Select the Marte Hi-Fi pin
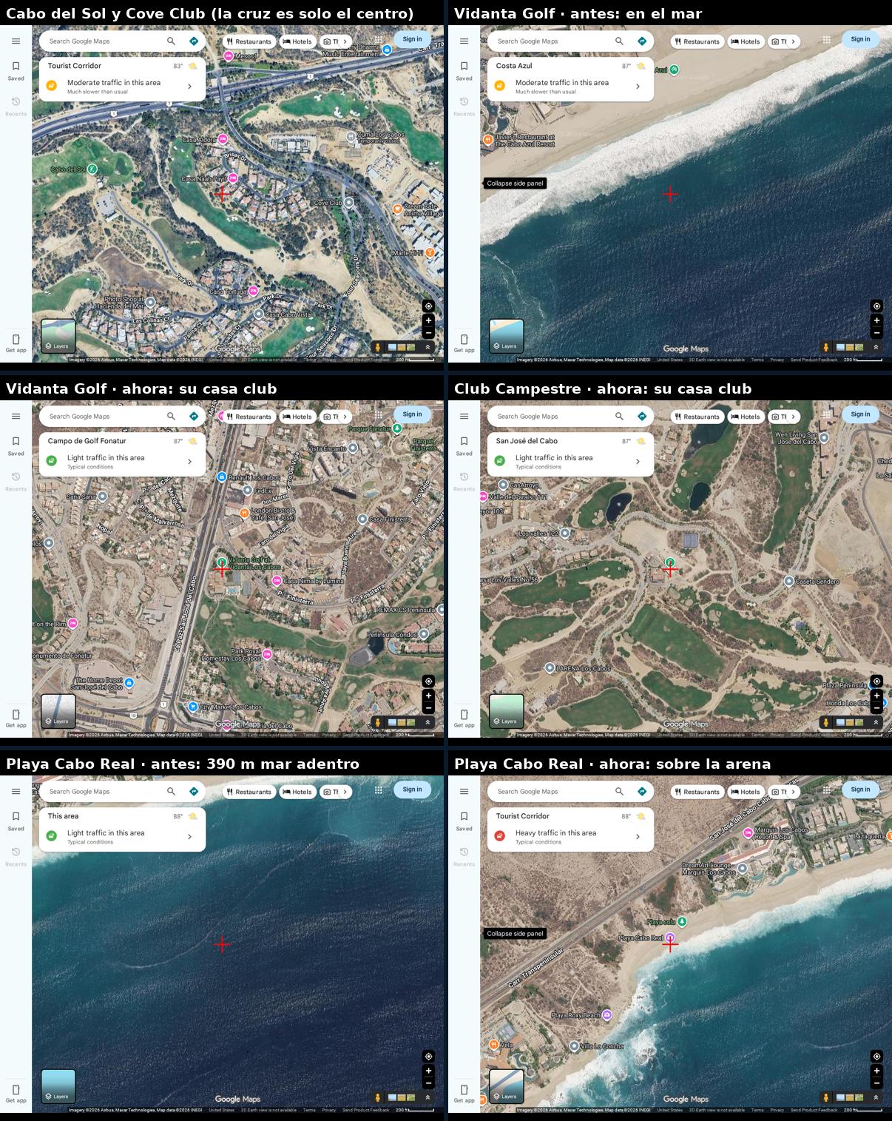This screenshot has width=892, height=1121. 430,253
